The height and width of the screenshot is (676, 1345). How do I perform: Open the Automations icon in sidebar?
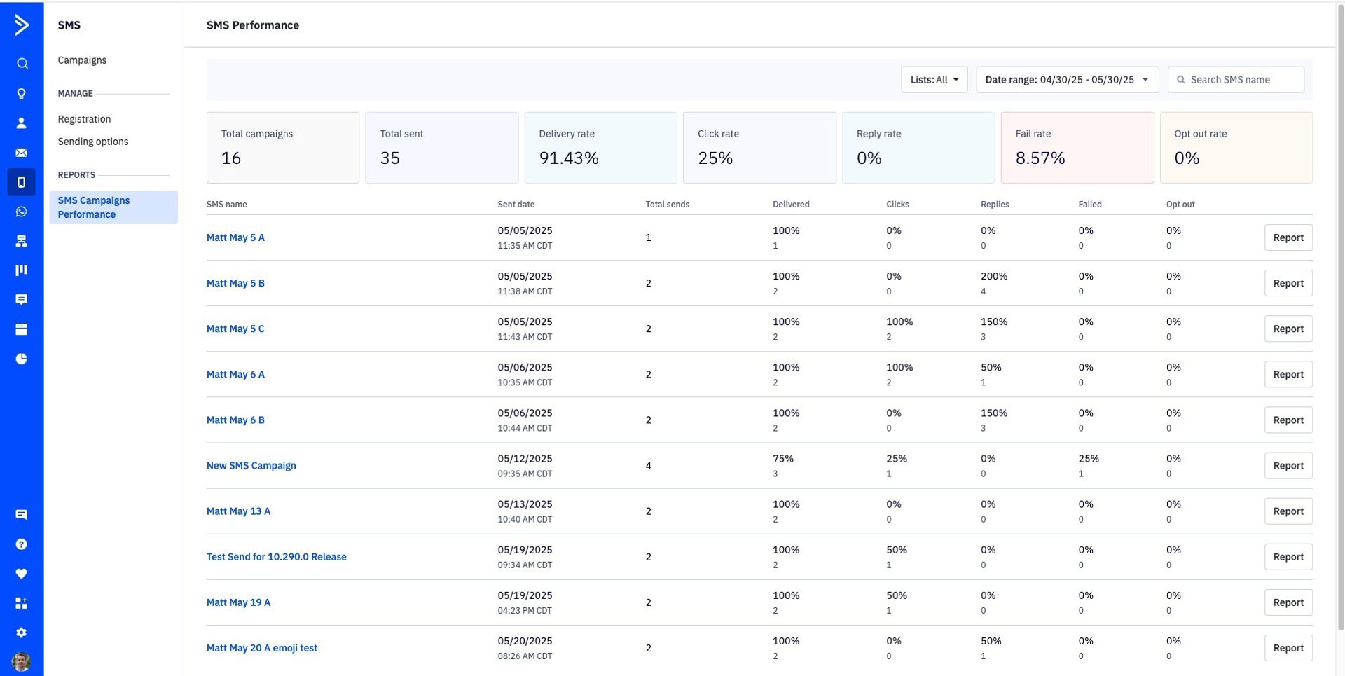point(22,241)
